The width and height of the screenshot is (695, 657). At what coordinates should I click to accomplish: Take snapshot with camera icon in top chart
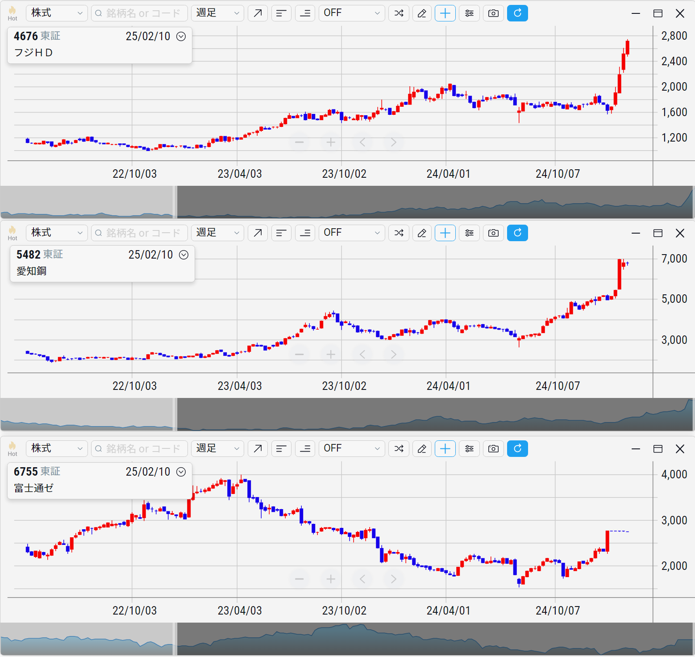493,13
